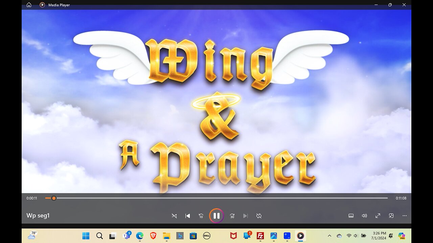Open the clock and calendar from the tray
Image resolution: width=433 pixels, height=243 pixels.
[380, 235]
